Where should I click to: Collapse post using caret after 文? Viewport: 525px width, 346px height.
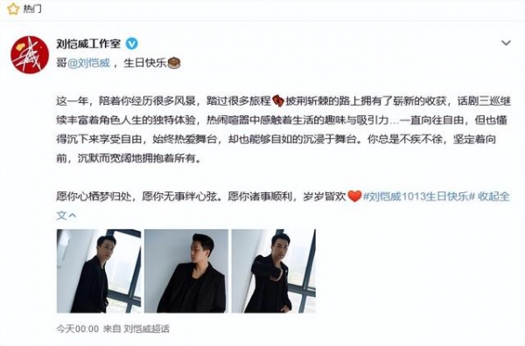(72, 216)
